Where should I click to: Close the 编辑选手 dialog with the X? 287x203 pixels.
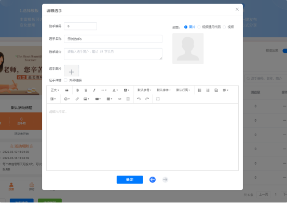pyautogui.click(x=237, y=9)
